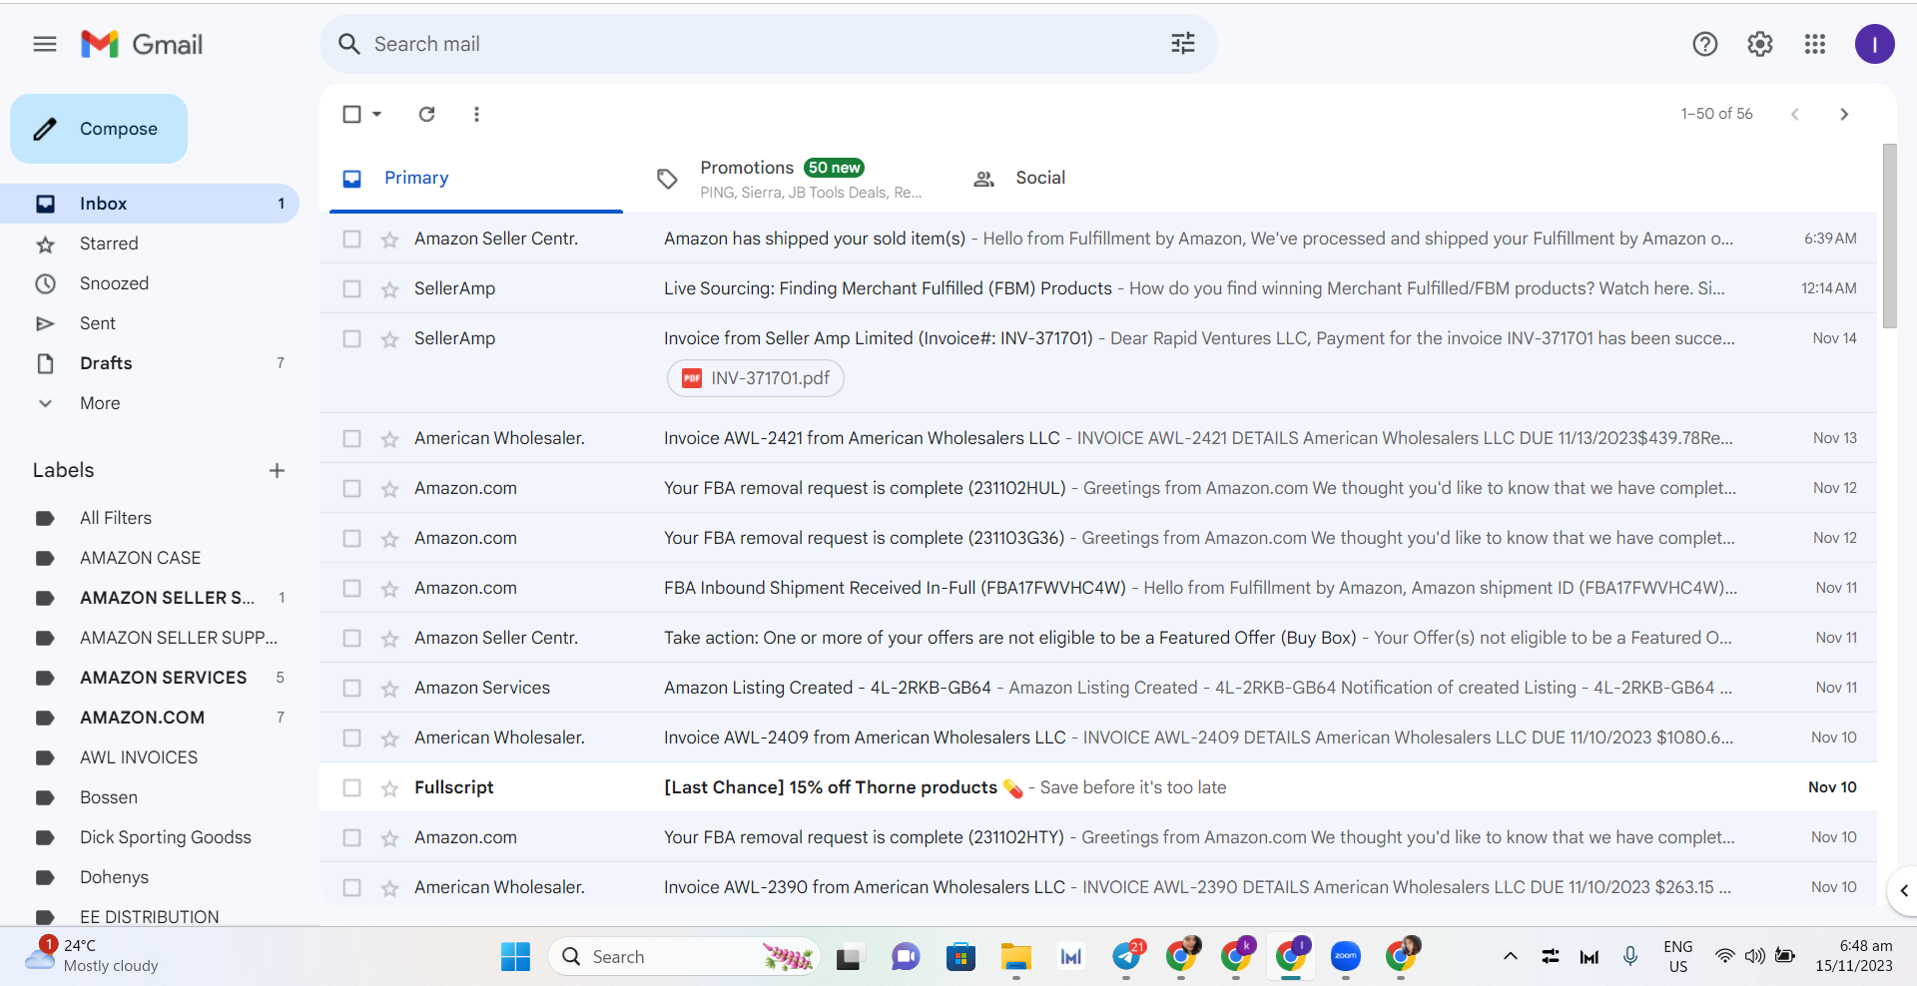The width and height of the screenshot is (1917, 986).
Task: Click the Gmail logo
Action: click(142, 44)
